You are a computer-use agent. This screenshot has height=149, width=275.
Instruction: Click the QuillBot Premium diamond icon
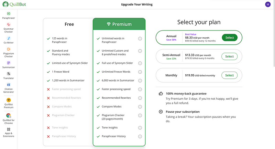[8, 100]
